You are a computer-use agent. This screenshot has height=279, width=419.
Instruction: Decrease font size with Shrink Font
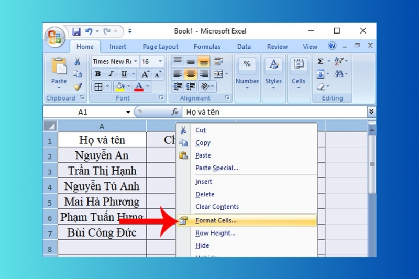[158, 74]
